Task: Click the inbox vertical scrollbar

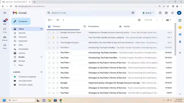Action: point(175,39)
